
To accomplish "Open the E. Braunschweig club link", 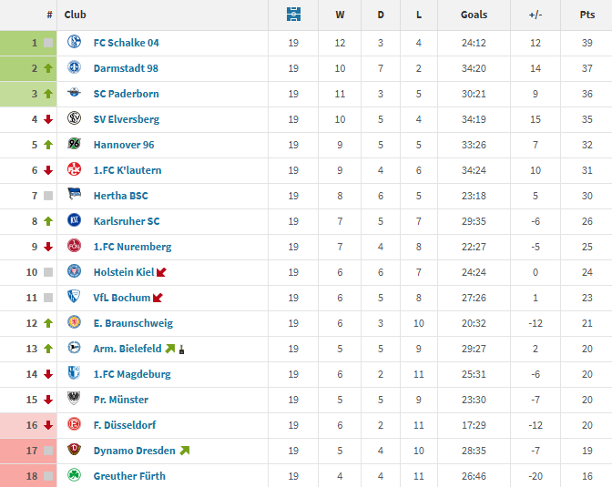I will pos(133,323).
